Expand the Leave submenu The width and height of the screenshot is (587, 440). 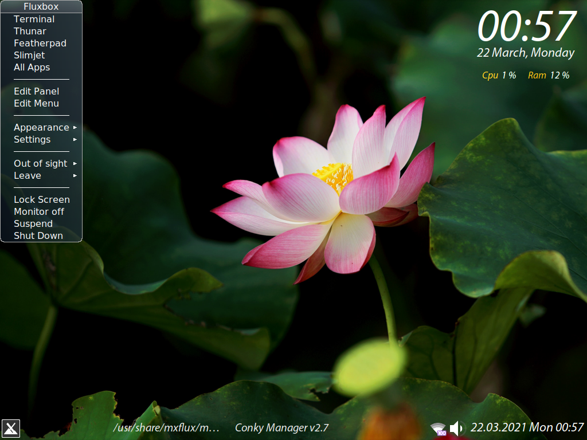click(x=41, y=175)
